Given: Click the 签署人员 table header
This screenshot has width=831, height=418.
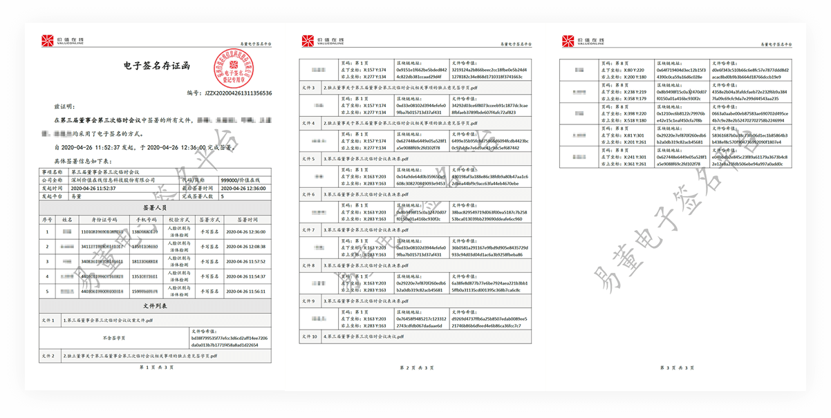Looking at the screenshot, I should pyautogui.click(x=154, y=207).
